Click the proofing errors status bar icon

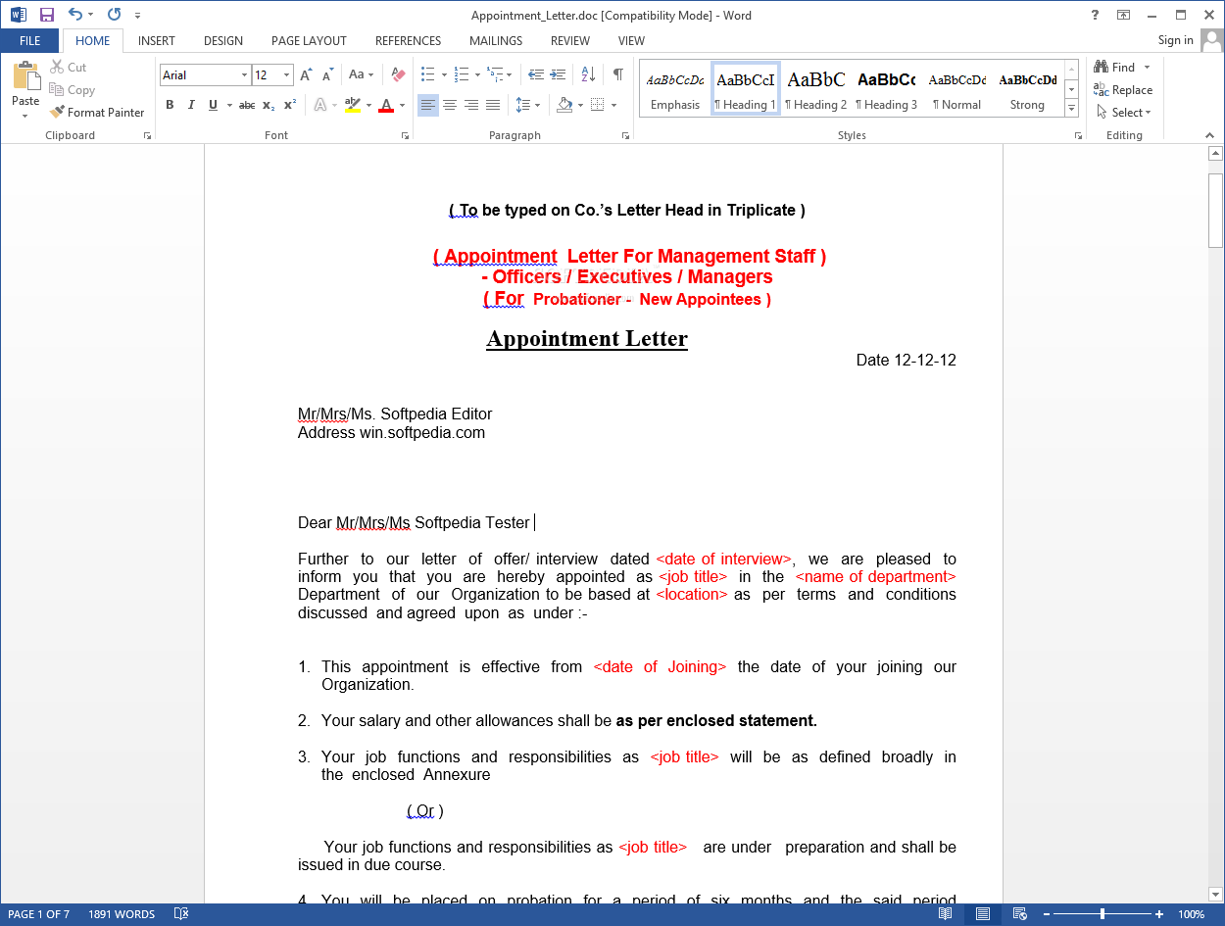pos(181,914)
